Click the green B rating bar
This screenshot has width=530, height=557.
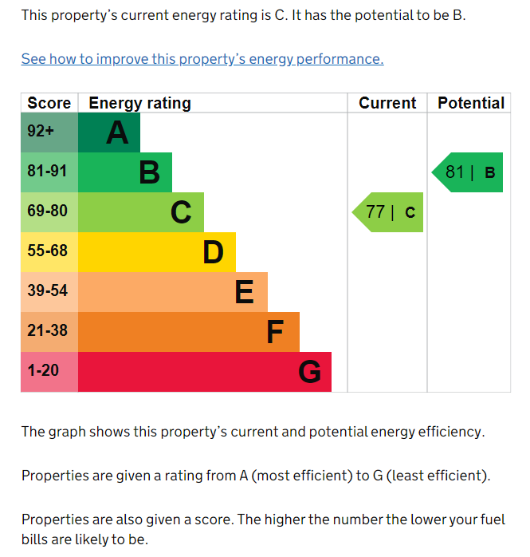125,172
